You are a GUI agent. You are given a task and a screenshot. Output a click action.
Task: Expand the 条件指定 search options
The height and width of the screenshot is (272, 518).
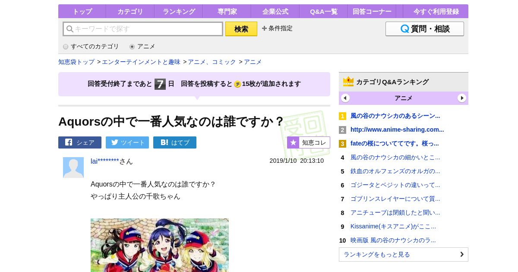tap(277, 28)
